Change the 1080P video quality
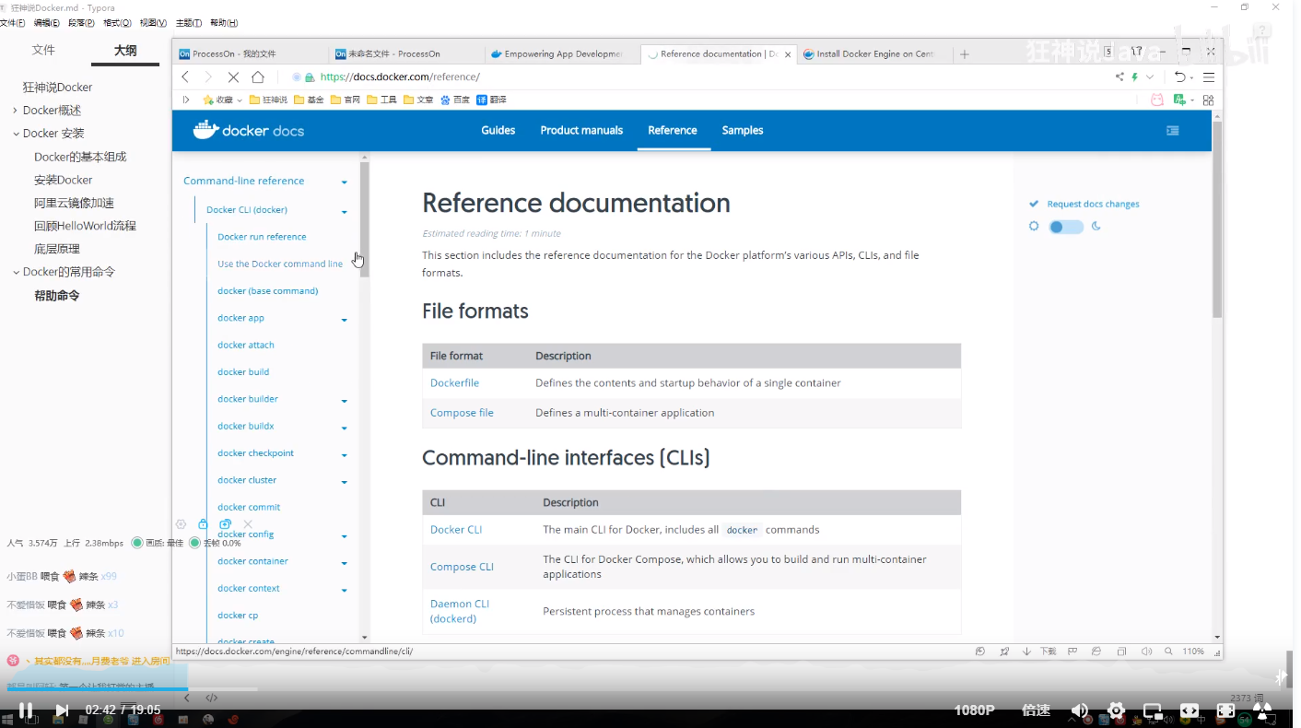The height and width of the screenshot is (728, 1301). [974, 710]
